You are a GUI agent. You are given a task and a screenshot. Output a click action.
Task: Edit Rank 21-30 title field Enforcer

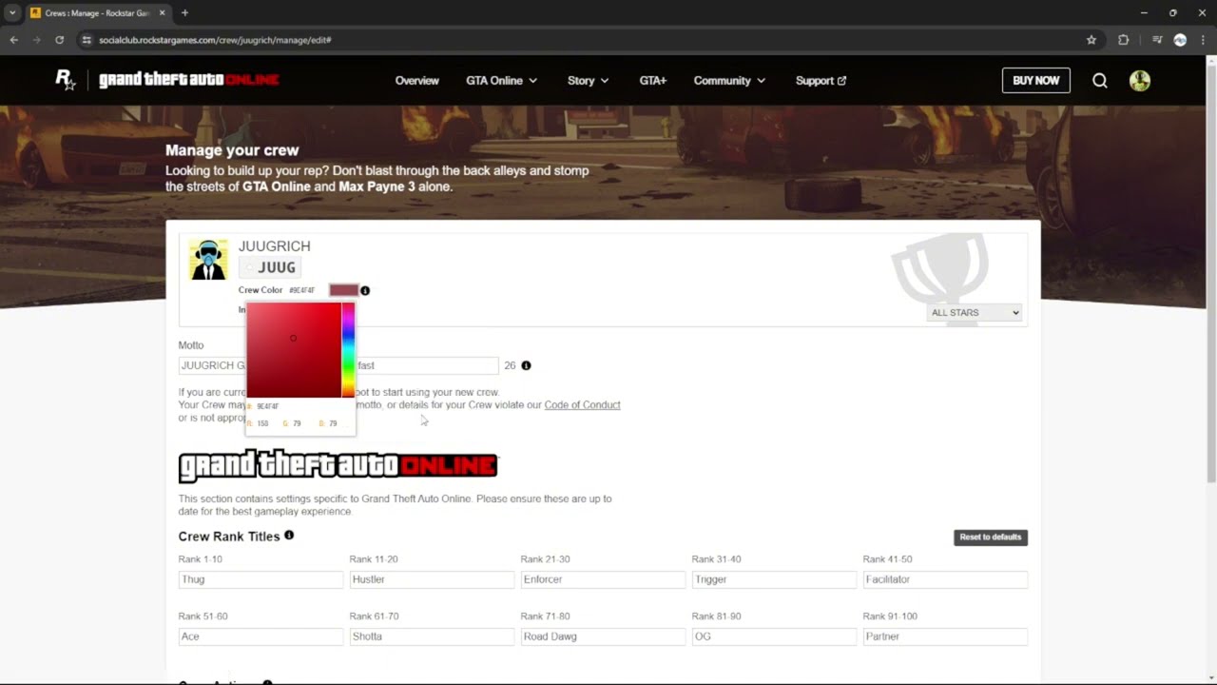pos(603,579)
